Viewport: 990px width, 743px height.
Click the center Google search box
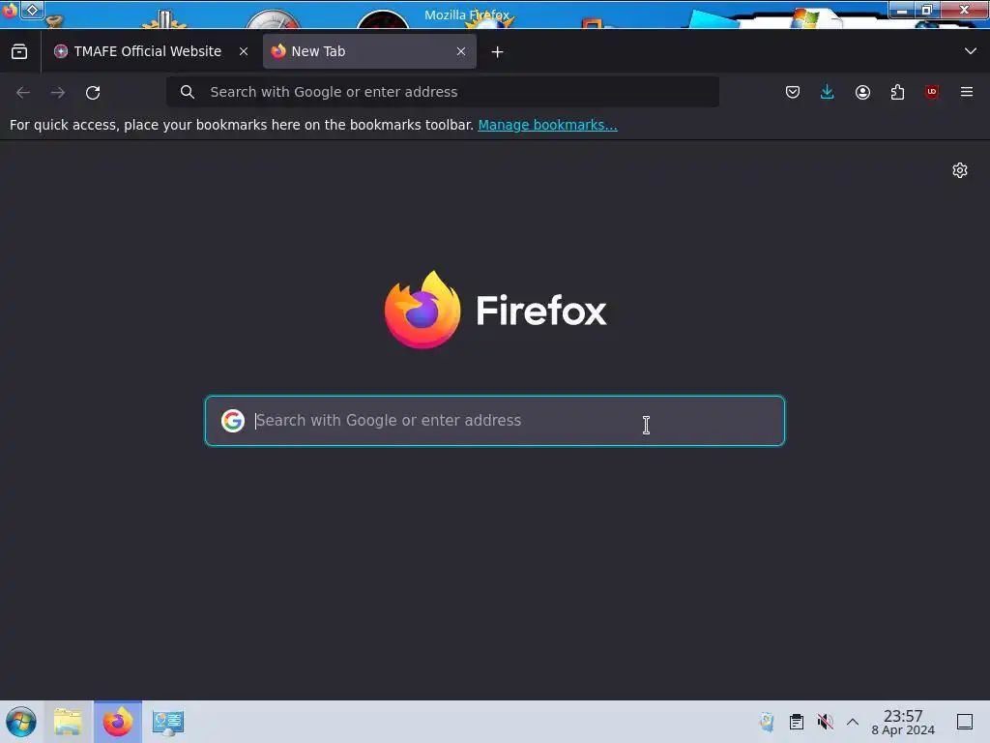pos(495,421)
